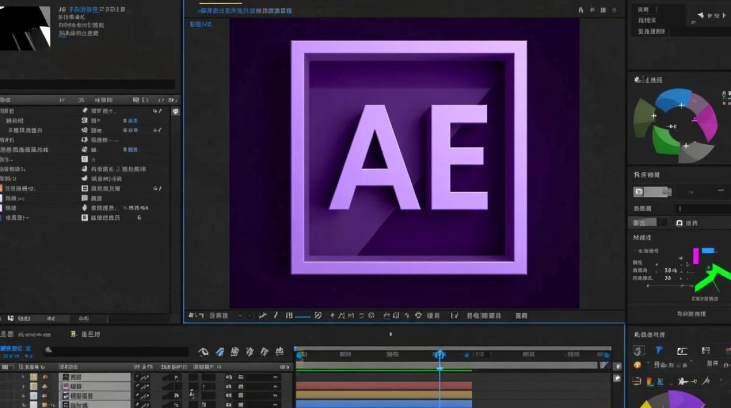Toggle the gray switch in the right-side properties panel

coord(653,191)
